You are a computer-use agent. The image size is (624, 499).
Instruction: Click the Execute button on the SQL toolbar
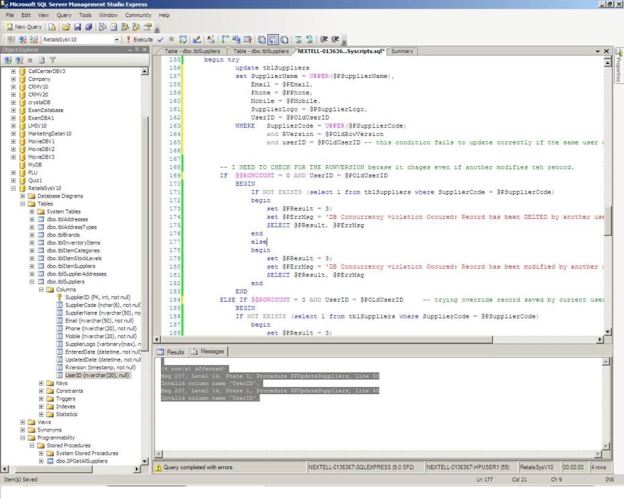tap(140, 38)
